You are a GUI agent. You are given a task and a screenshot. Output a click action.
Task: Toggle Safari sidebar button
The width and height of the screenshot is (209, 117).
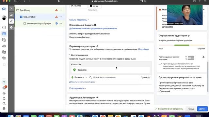16,1
